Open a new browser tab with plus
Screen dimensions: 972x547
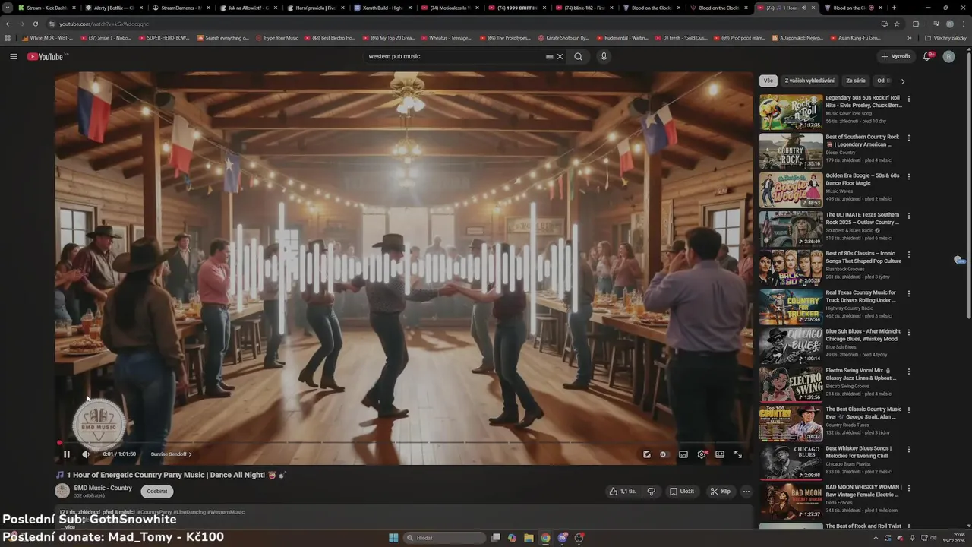tap(894, 8)
